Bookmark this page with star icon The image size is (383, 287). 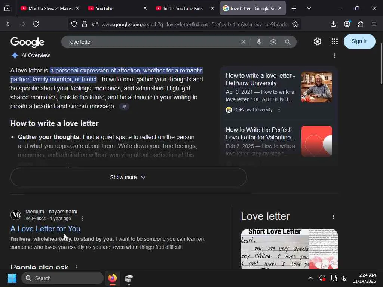pyautogui.click(x=295, y=24)
